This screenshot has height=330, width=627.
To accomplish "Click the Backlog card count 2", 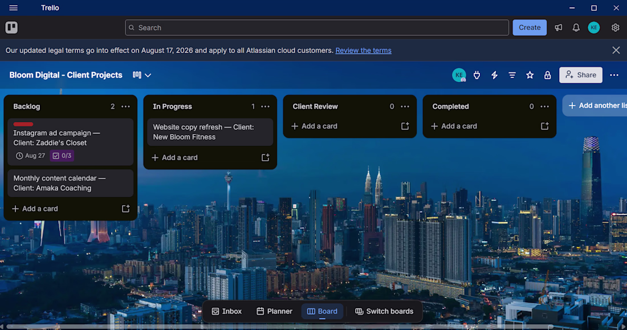I will (112, 107).
